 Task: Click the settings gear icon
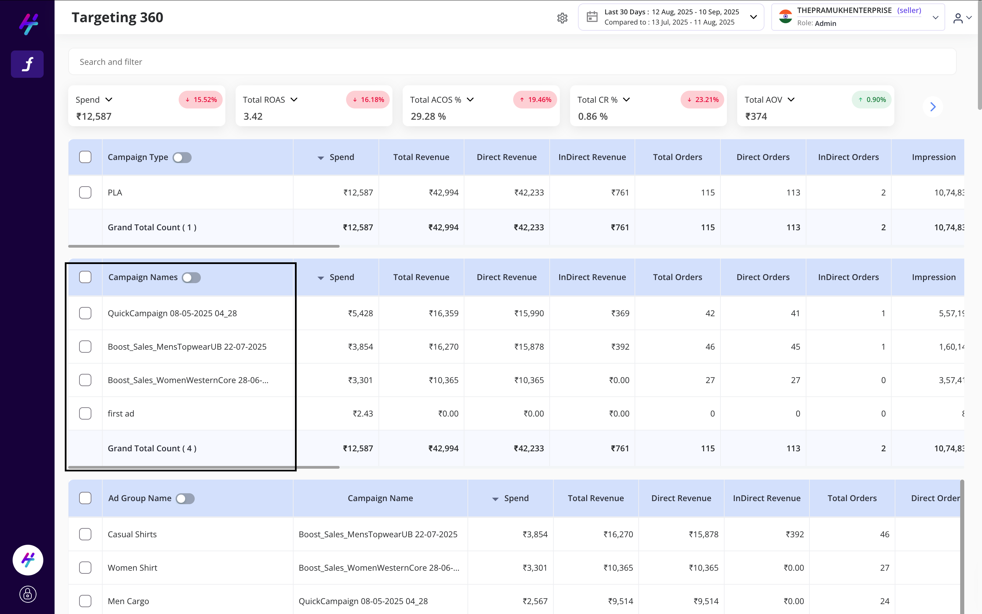(562, 18)
